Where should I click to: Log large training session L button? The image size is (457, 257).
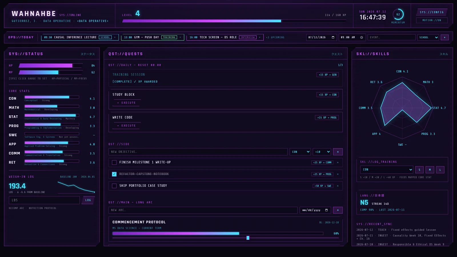click(440, 170)
